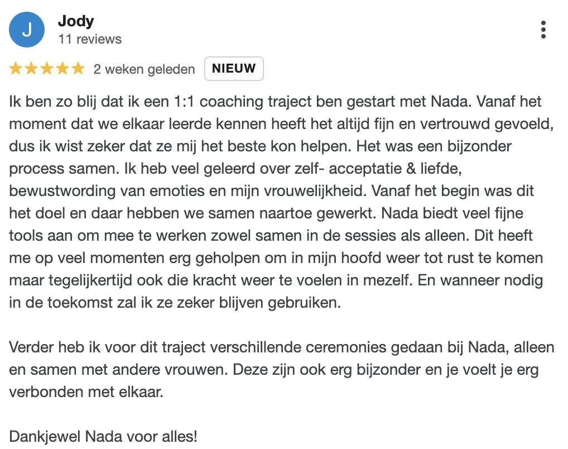The height and width of the screenshot is (449, 568).
Task: Click the first yellow rating star
Action: [16, 69]
